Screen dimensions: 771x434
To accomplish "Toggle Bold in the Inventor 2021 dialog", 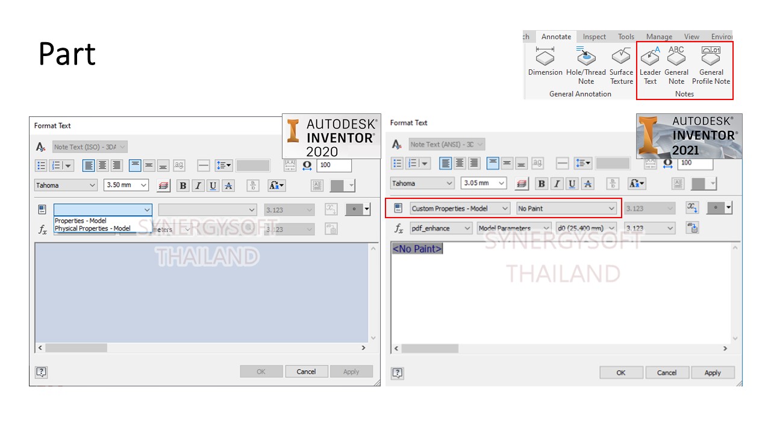I will [542, 183].
